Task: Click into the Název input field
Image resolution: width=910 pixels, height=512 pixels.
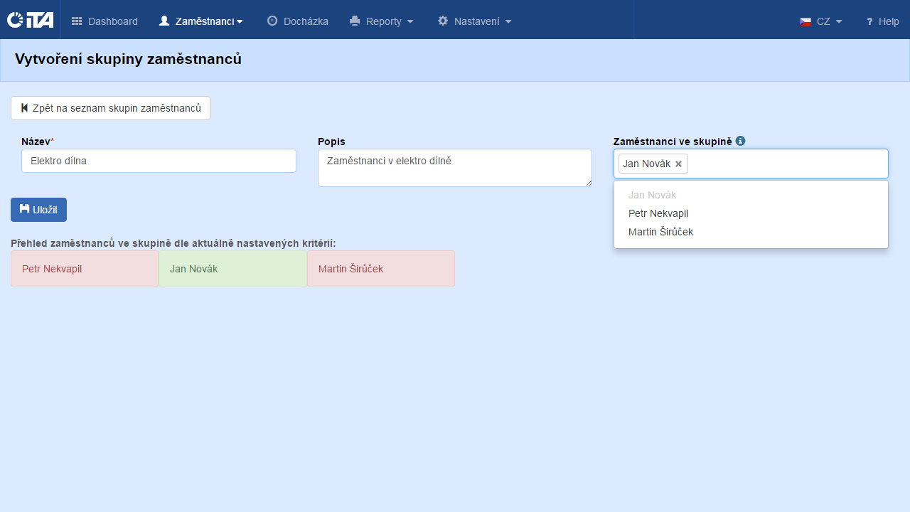Action: (159, 161)
